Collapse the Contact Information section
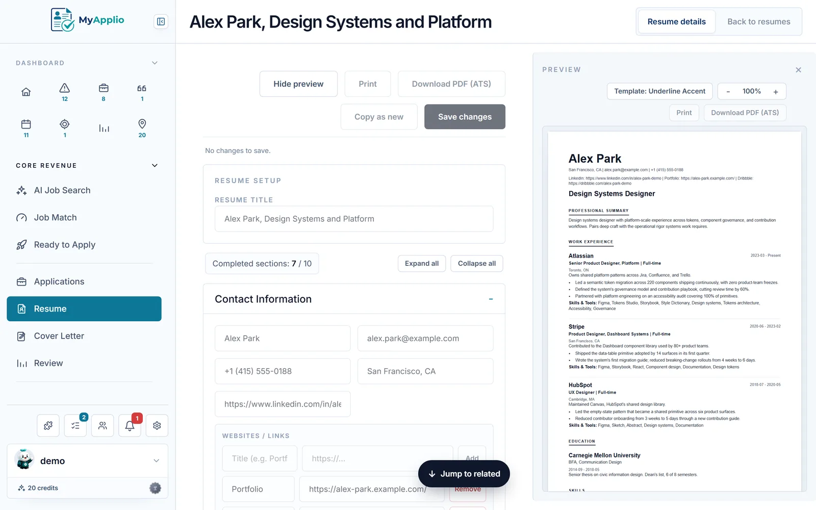The height and width of the screenshot is (510, 816). pyautogui.click(x=491, y=299)
